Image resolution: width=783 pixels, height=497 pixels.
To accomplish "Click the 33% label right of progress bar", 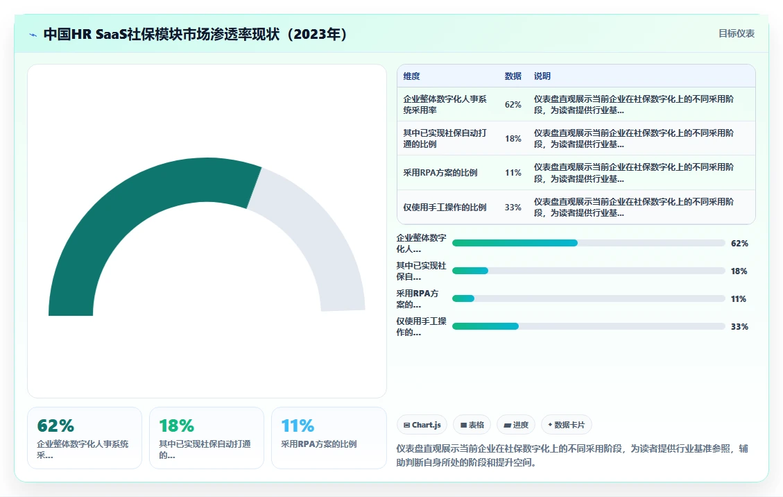I will [x=739, y=326].
